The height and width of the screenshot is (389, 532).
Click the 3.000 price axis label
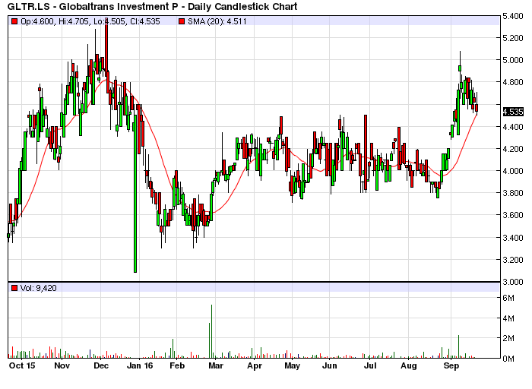[x=513, y=282]
